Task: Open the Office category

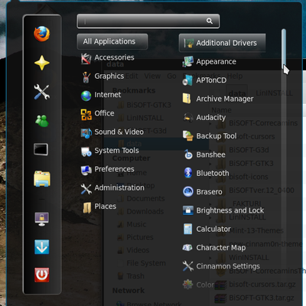Action: coord(97,114)
